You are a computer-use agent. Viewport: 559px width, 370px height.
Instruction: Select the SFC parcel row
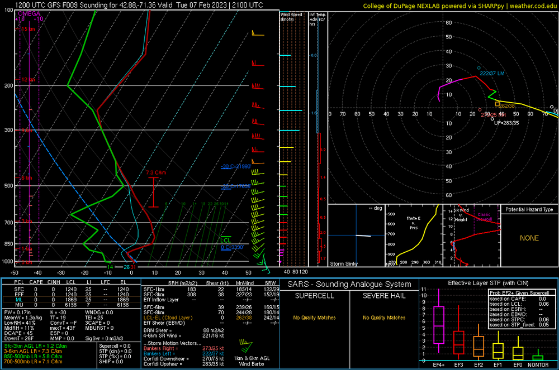(71, 289)
